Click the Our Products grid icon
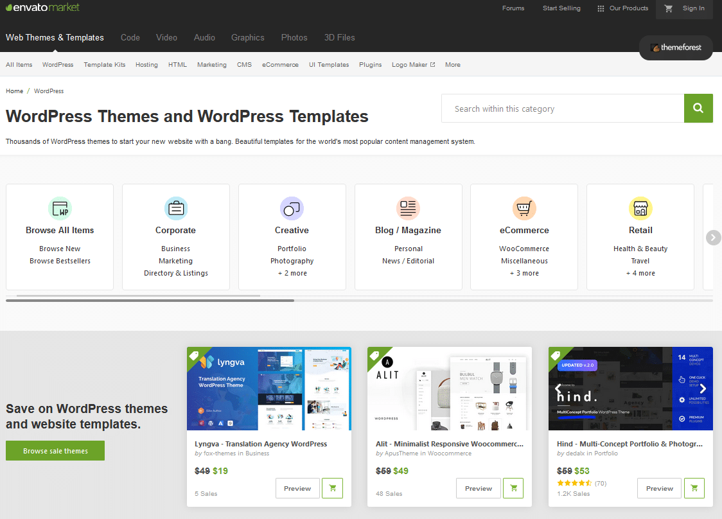Screen dimensions: 722x519 pyautogui.click(x=601, y=8)
